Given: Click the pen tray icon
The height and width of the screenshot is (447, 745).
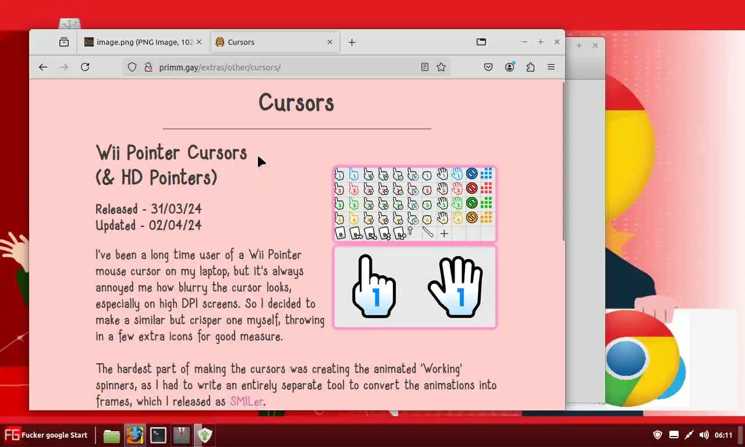Looking at the screenshot, I should [689, 435].
